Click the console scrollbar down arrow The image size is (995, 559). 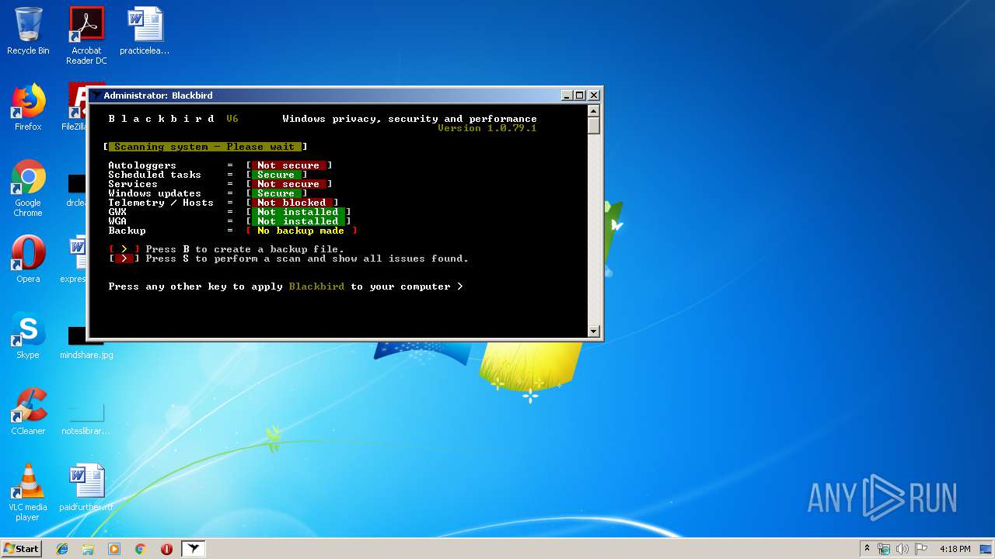pyautogui.click(x=594, y=331)
